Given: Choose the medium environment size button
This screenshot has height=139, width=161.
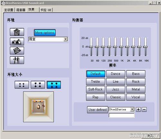Looking at the screenshot, I should point(38,85).
